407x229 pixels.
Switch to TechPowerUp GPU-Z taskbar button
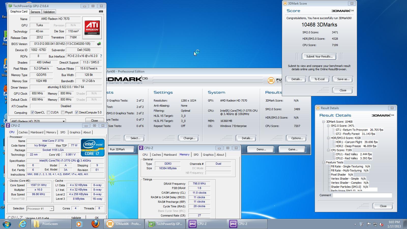[x=165, y=224]
